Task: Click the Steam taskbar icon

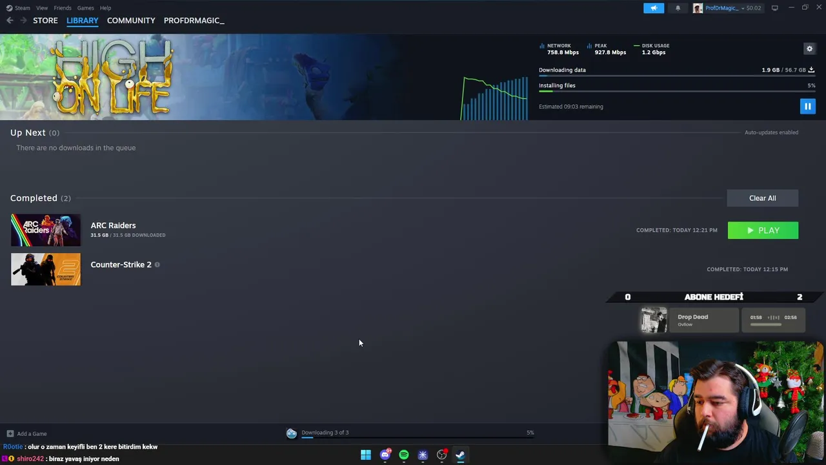Action: point(460,455)
